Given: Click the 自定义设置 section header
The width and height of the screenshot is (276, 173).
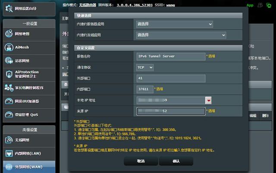Looking at the screenshot, I should coord(158,48).
